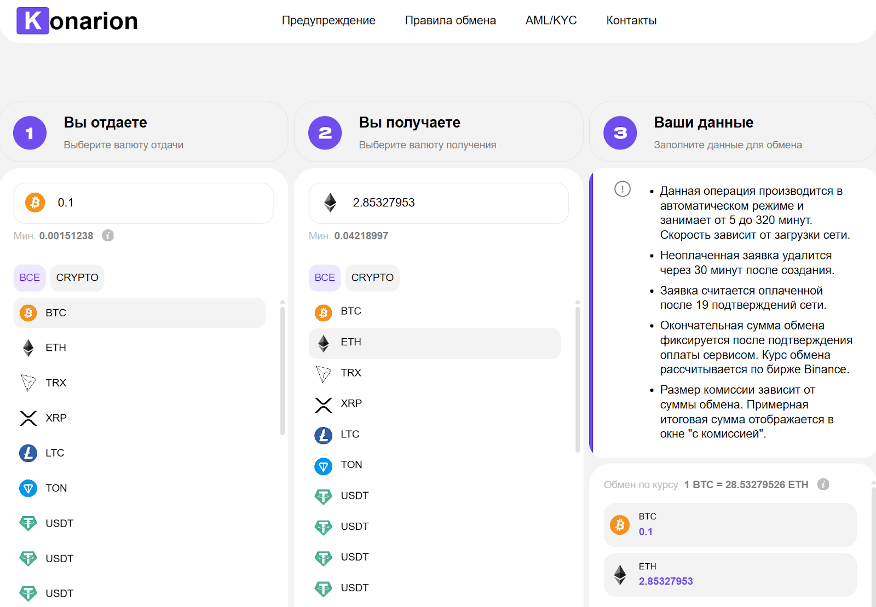876x607 pixels.
Task: Select ETH icon in the give list
Action: click(28, 348)
